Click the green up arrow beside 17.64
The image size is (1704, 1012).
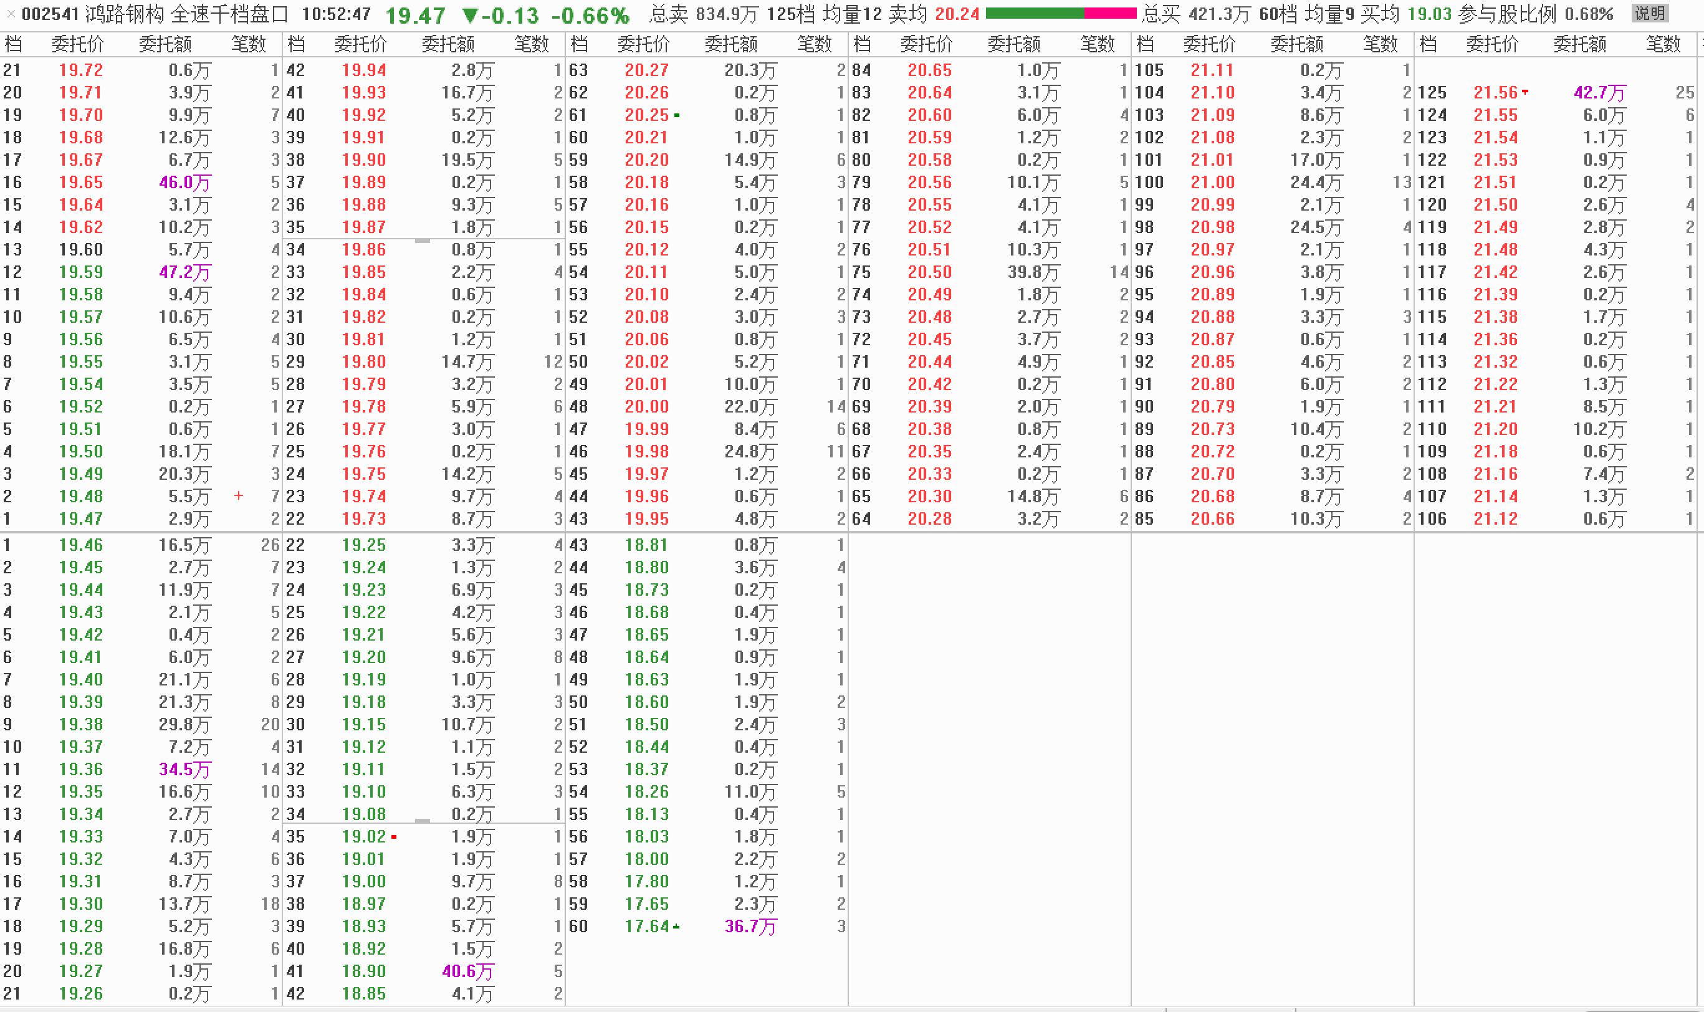point(676,926)
